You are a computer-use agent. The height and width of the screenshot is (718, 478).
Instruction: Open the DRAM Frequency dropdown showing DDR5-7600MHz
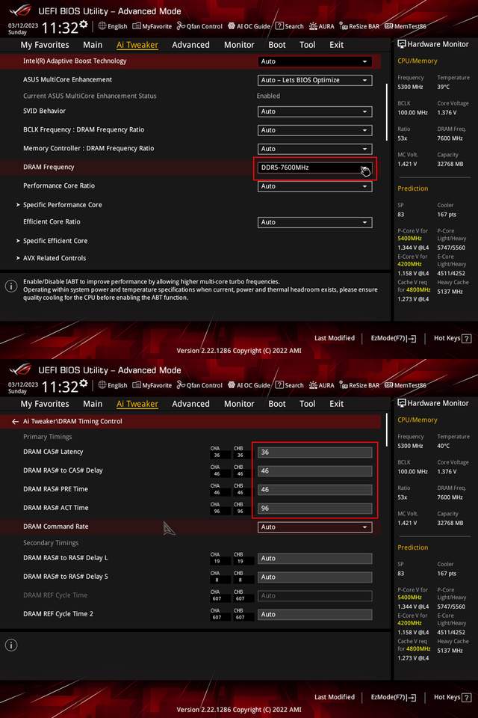pyautogui.click(x=314, y=168)
